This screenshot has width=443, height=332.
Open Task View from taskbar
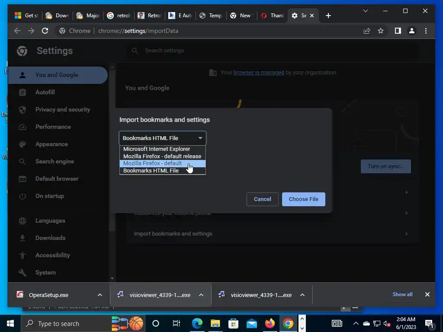(x=177, y=323)
